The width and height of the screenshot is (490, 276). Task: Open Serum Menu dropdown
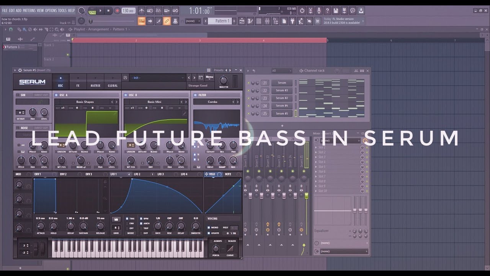pos(209,77)
